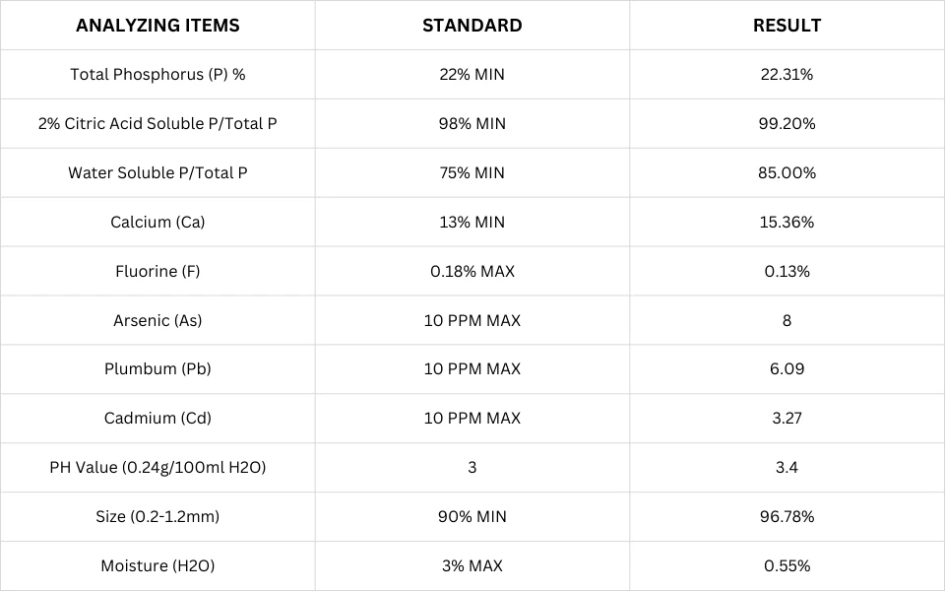The image size is (945, 591).
Task: Click the 96.78% result cell
Action: tap(787, 517)
